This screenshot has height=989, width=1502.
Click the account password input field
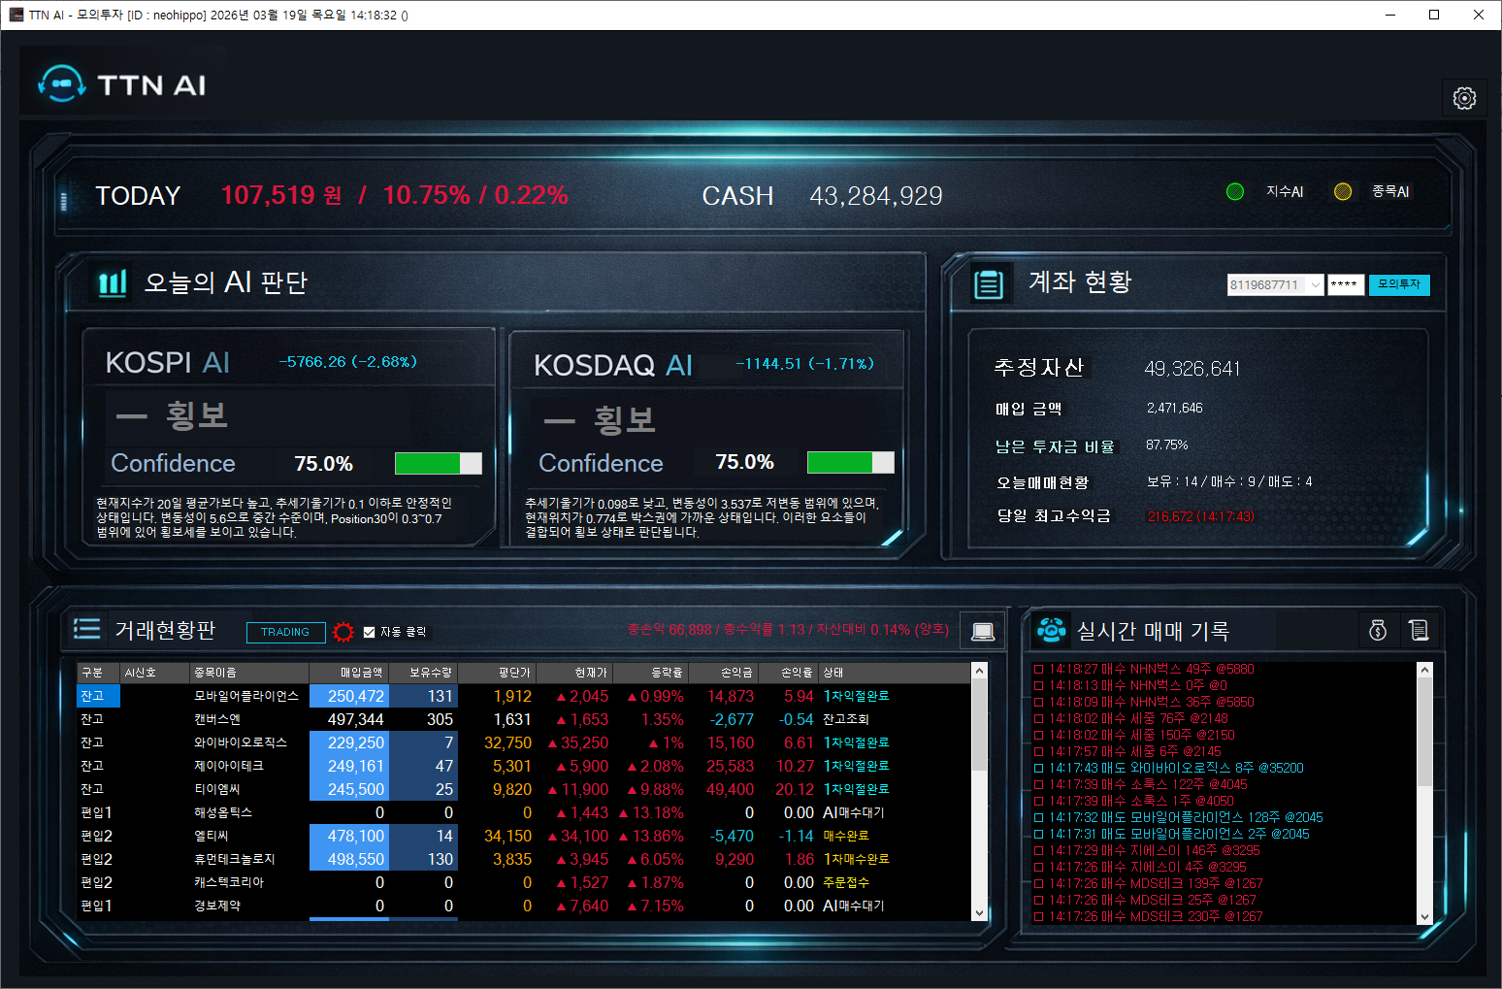pos(1345,284)
